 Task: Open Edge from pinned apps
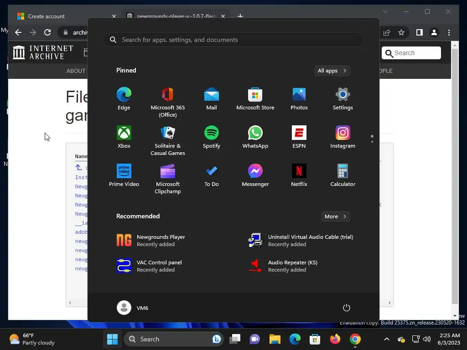pyautogui.click(x=124, y=99)
